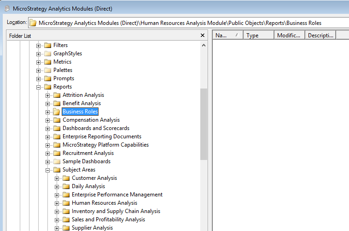Expand the Prompts folder node
Viewport: 349px width, 231px height.
click(39, 78)
